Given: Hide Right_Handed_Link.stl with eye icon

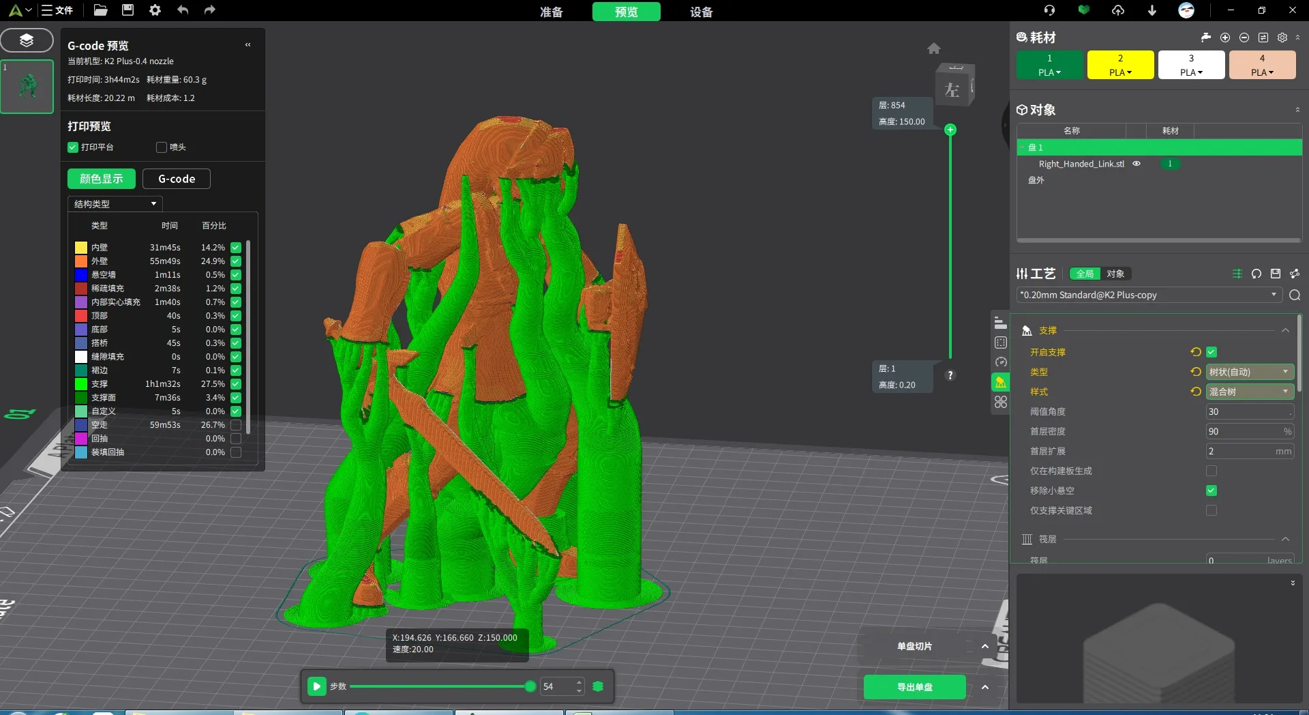Looking at the screenshot, I should [x=1137, y=164].
